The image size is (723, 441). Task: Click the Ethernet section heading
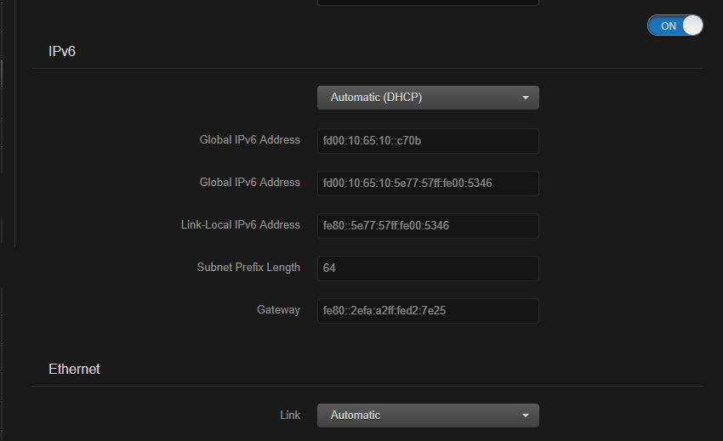pyautogui.click(x=74, y=370)
